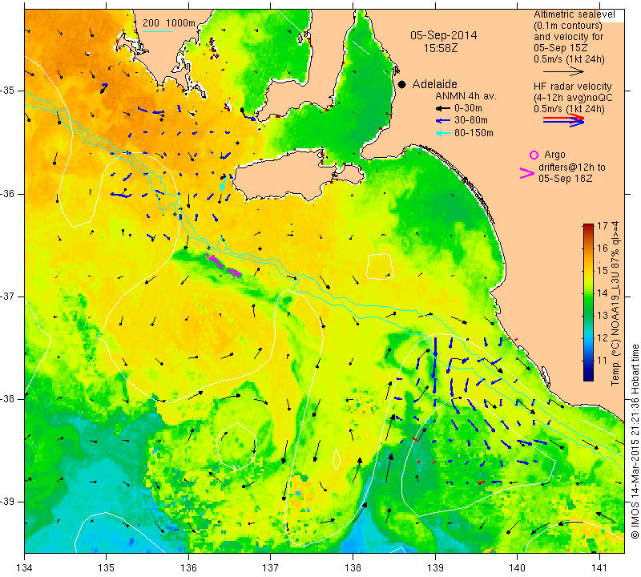Screen dimensions: 641x577
Task: Click the longitude label 141
Action: 599,568
